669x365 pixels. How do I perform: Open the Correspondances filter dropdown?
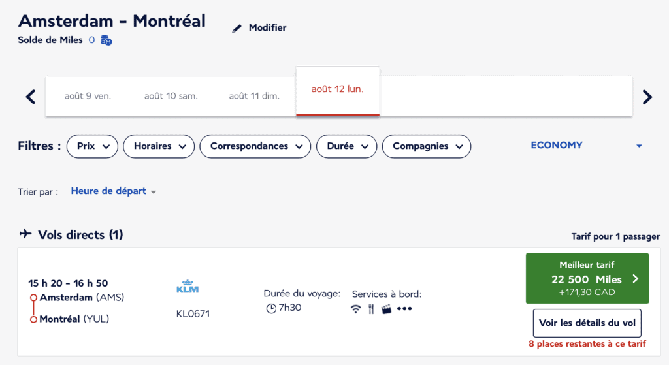pos(255,146)
